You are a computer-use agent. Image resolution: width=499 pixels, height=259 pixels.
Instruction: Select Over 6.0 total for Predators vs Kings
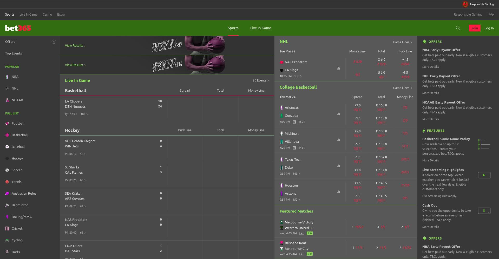coord(381,62)
